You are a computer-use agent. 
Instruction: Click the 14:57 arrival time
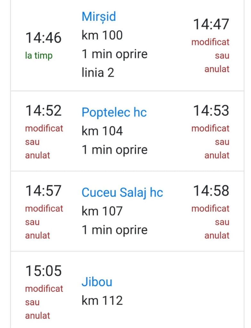pyautogui.click(x=43, y=191)
